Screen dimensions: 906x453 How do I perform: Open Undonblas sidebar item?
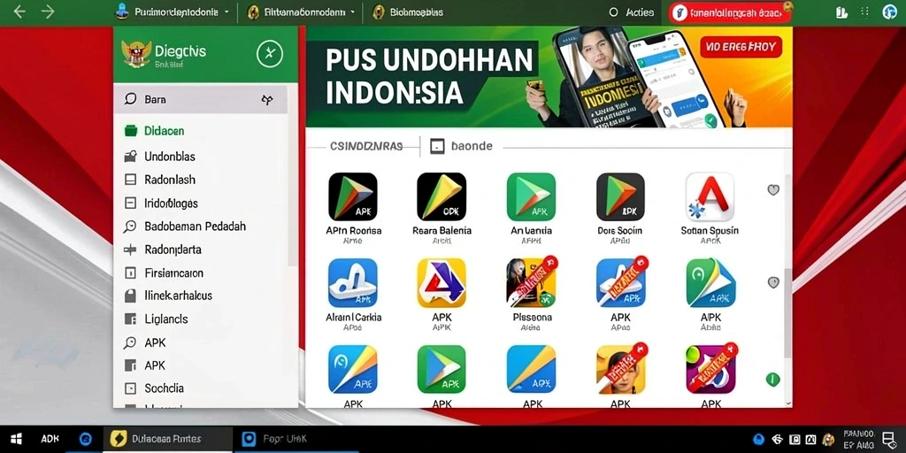[x=169, y=157]
